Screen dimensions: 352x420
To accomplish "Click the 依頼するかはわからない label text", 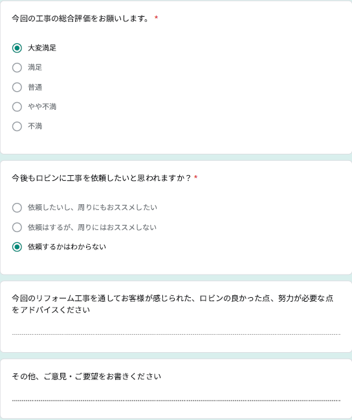I will [x=67, y=247].
